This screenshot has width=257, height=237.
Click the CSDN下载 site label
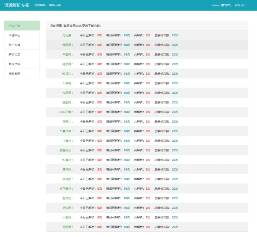pos(65,112)
